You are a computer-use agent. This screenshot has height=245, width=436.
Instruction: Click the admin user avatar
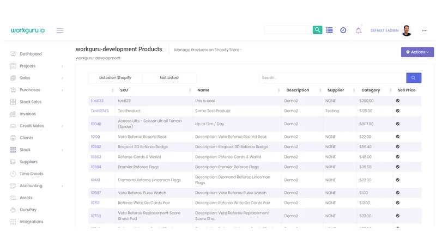(407, 30)
